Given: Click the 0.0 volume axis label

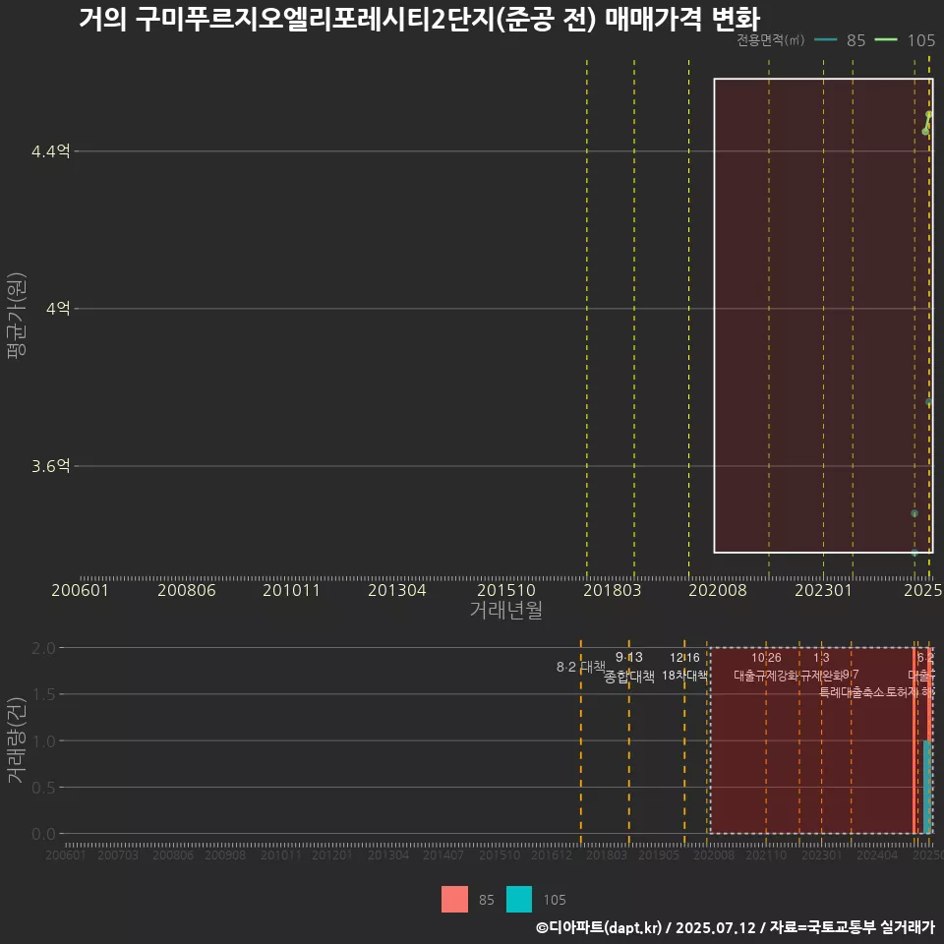Looking at the screenshot, I should point(43,834).
